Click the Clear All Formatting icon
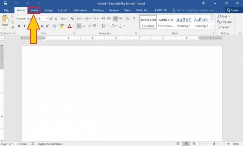Viewport: 243px width, 146px height. (x=72, y=19)
